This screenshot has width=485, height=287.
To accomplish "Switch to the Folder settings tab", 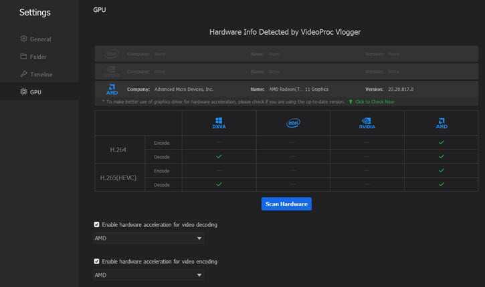I will point(38,57).
